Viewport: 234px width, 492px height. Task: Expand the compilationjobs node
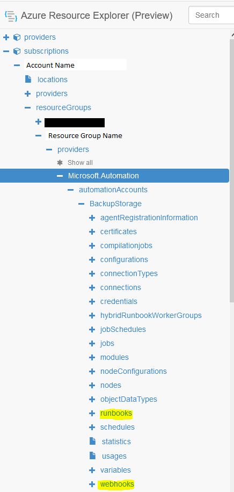92,245
